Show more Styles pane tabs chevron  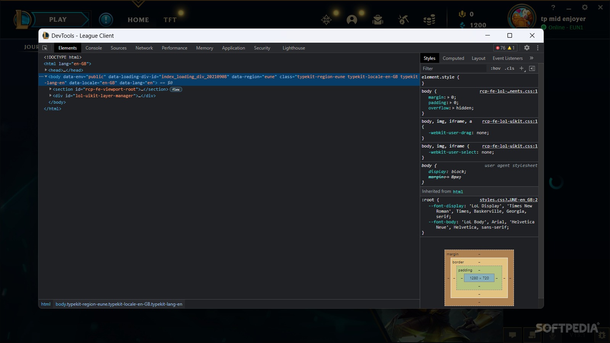(531, 58)
